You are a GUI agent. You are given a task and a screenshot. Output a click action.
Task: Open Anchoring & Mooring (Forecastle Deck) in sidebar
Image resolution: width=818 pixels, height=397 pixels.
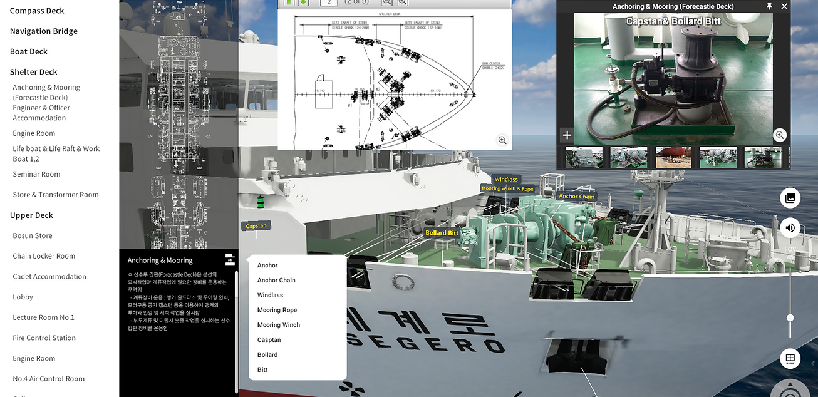click(46, 93)
